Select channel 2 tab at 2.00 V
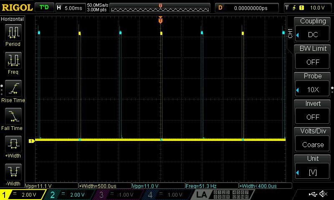 tap(70, 195)
